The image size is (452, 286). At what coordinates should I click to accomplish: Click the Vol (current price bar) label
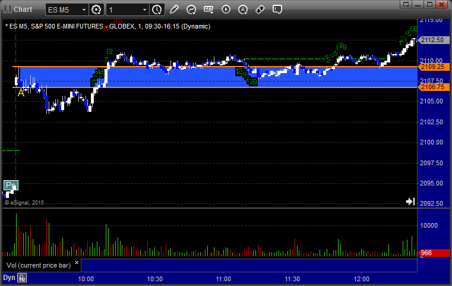click(x=39, y=265)
